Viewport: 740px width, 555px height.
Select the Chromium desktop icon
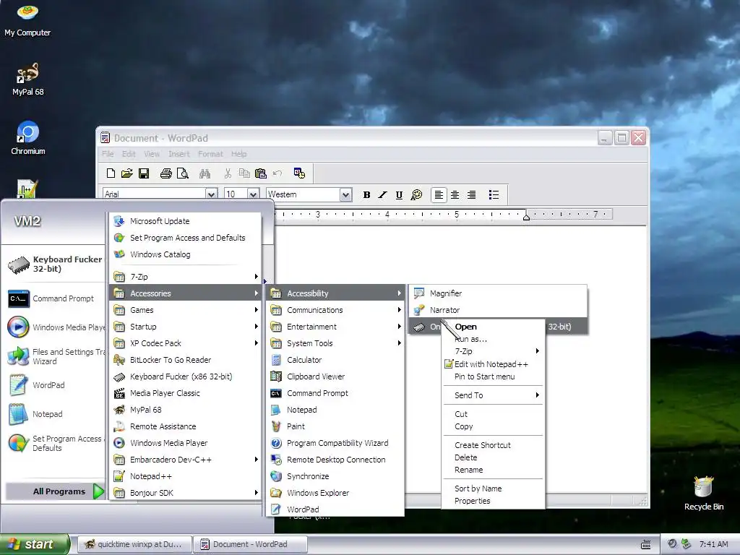28,138
